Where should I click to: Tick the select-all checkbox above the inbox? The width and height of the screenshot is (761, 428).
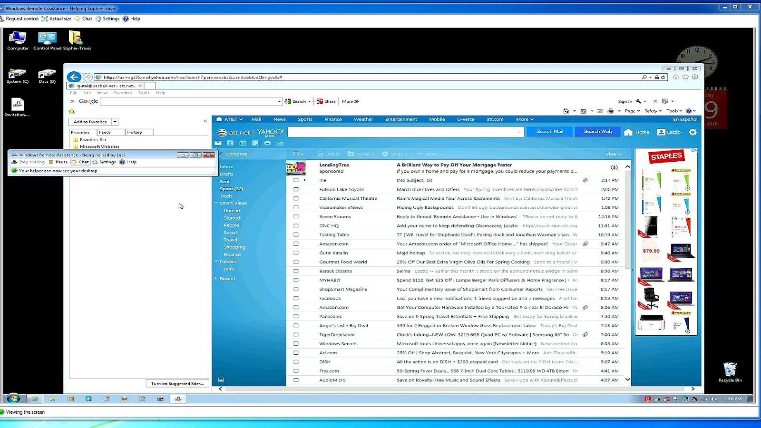pyautogui.click(x=296, y=154)
